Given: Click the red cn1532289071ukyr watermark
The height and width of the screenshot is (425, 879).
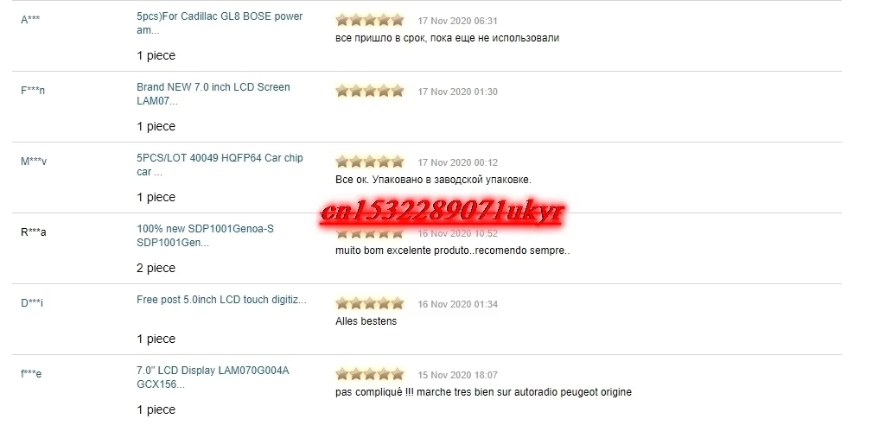Looking at the screenshot, I should (x=442, y=212).
